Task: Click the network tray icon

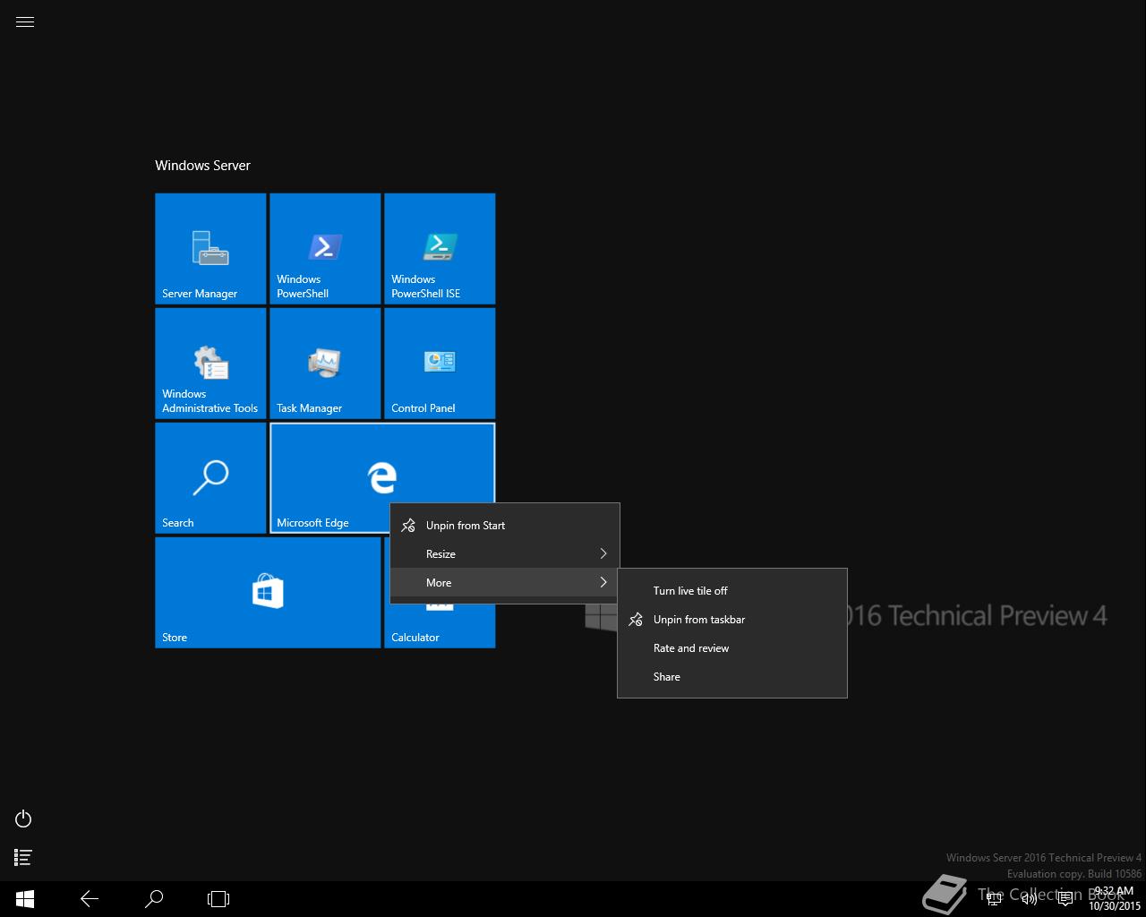Action: [994, 899]
